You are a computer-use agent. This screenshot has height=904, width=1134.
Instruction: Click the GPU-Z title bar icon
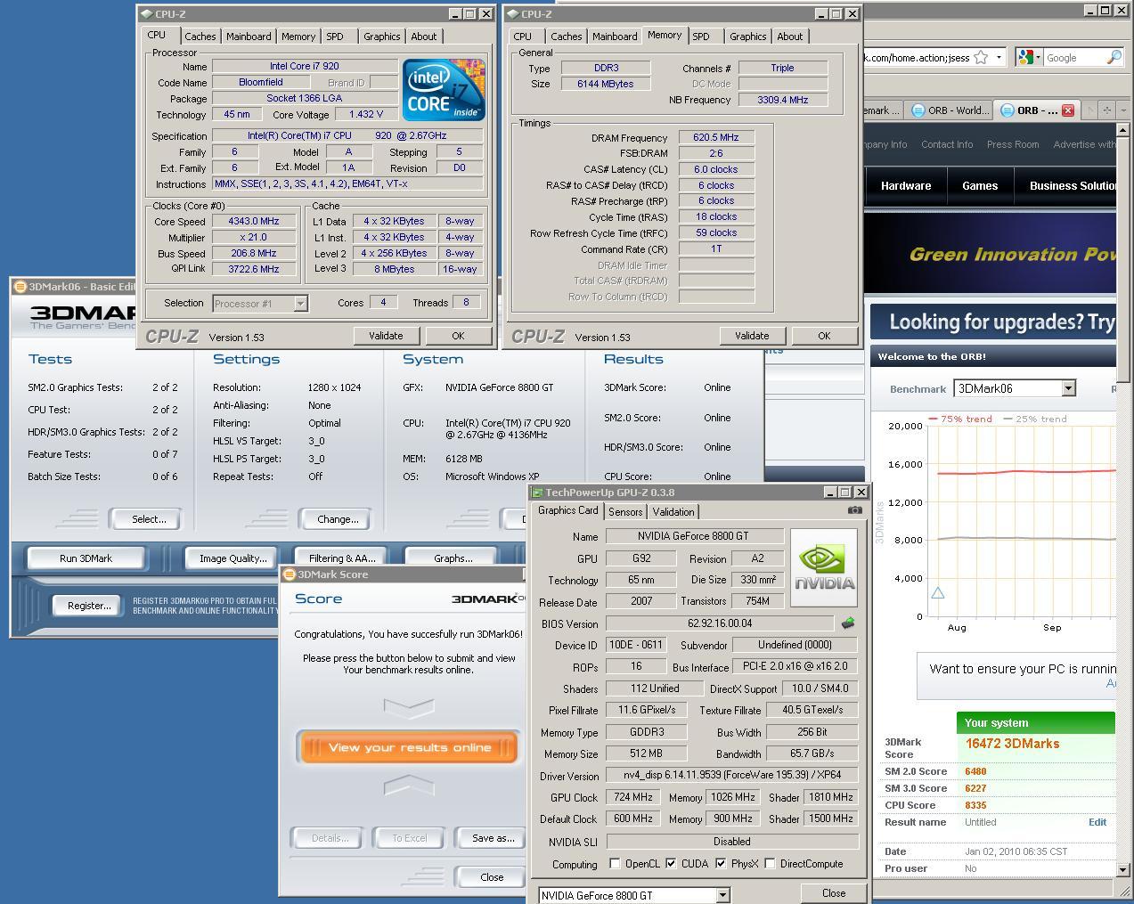coord(537,493)
